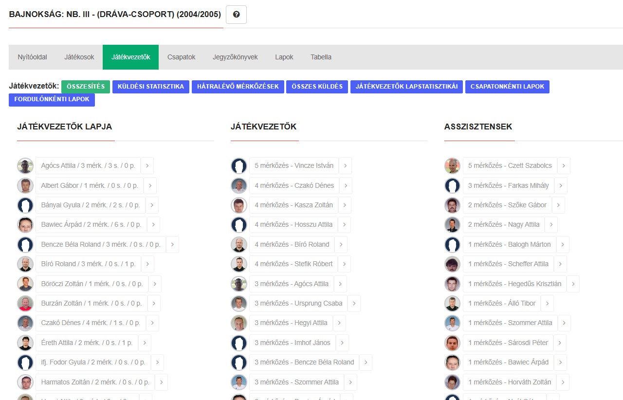Click Scheffer Attila's assistant avatar
This screenshot has height=400, width=623.
click(453, 264)
